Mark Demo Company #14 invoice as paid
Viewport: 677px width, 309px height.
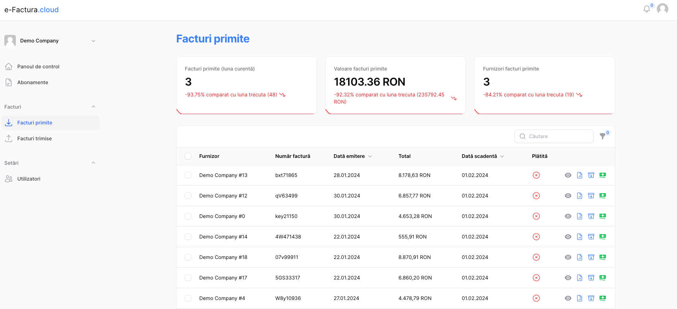[603, 237]
